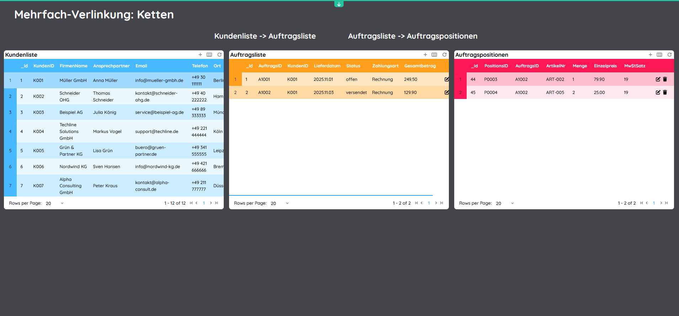This screenshot has height=316, width=679.
Task: Jump to last page in Auftragspositionen pagination
Action: [x=666, y=203]
